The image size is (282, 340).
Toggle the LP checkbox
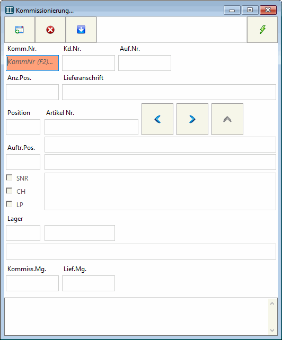9,204
